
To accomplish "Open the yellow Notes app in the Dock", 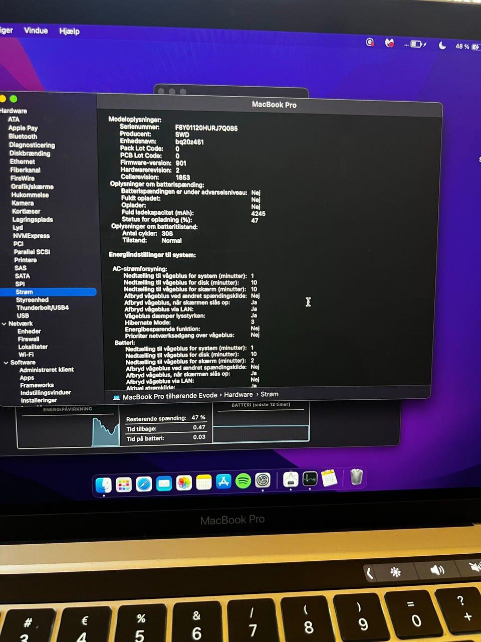I will 204,483.
